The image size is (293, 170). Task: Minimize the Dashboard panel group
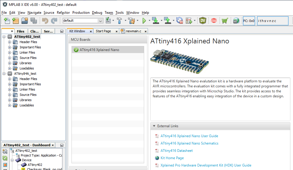(62, 145)
